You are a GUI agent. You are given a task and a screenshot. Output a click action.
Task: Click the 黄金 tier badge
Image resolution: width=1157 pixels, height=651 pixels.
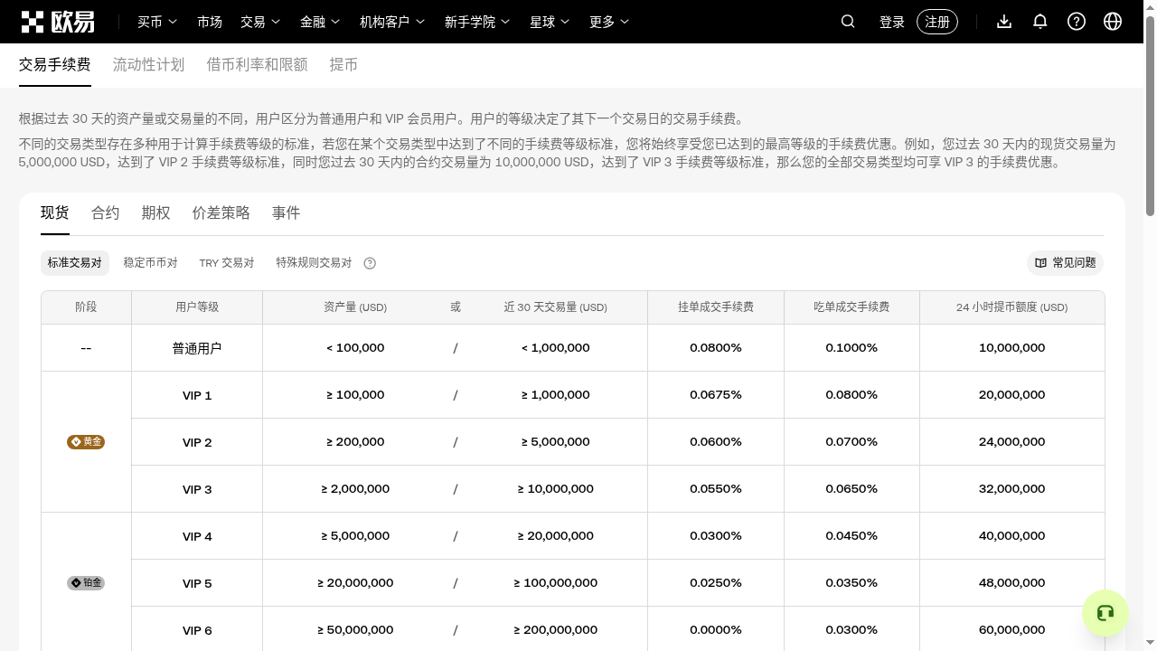(x=86, y=442)
